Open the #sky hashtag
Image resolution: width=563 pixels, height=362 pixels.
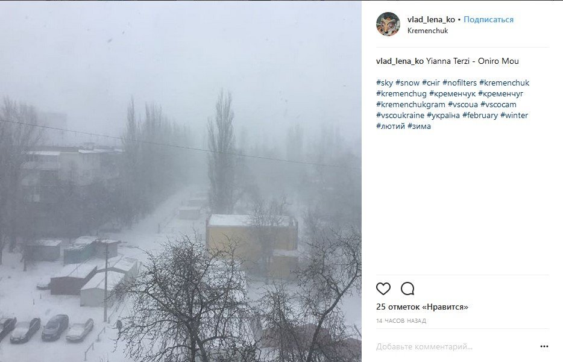click(x=385, y=83)
